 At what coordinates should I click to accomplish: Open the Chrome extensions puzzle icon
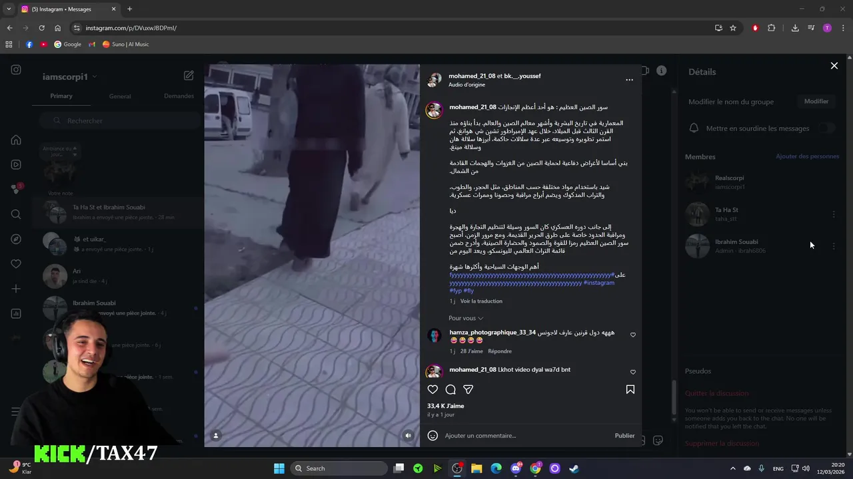coord(772,28)
